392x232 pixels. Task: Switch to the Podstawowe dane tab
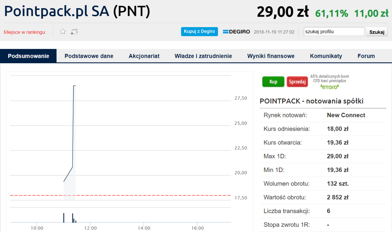[x=89, y=56]
